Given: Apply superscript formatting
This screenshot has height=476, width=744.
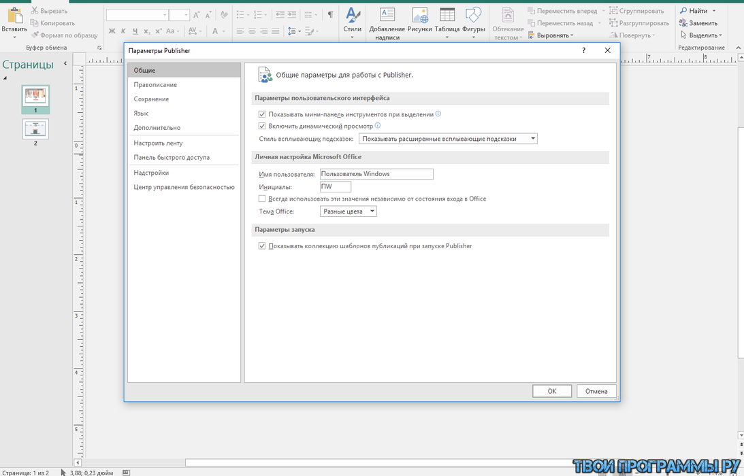Looking at the screenshot, I should tap(159, 31).
